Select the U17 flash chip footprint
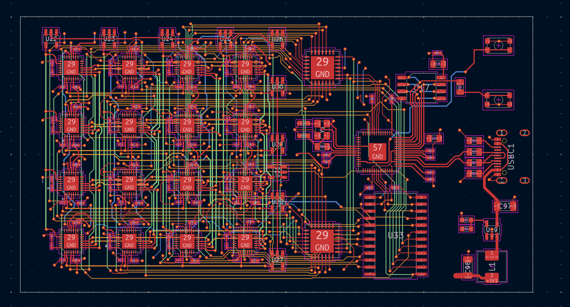This screenshot has width=570, height=307. pos(421,88)
